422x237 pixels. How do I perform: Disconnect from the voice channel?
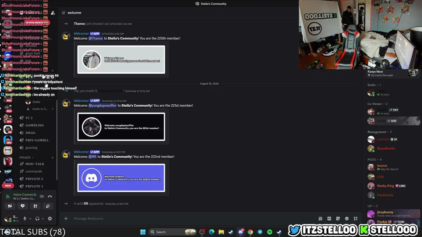pos(50,197)
